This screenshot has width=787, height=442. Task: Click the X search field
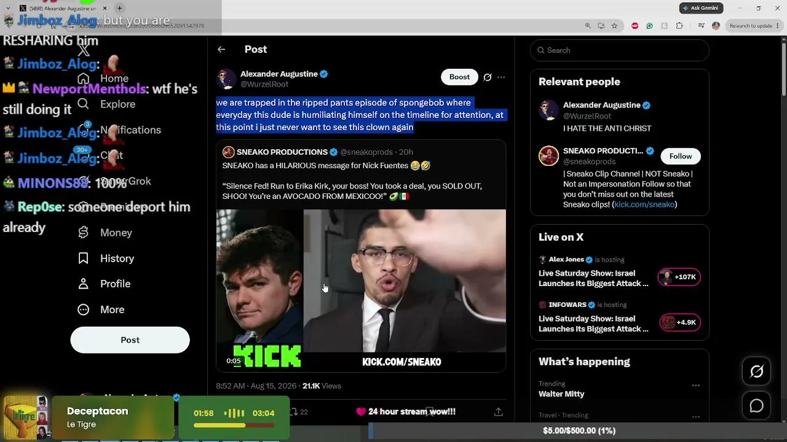point(620,50)
